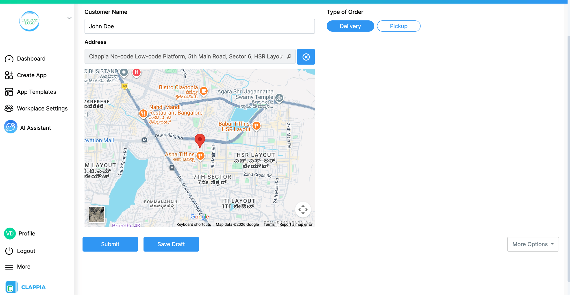Image resolution: width=570 pixels, height=295 pixels.
Task: Click the Jagannatha Temple marker icon
Action: 279,98
